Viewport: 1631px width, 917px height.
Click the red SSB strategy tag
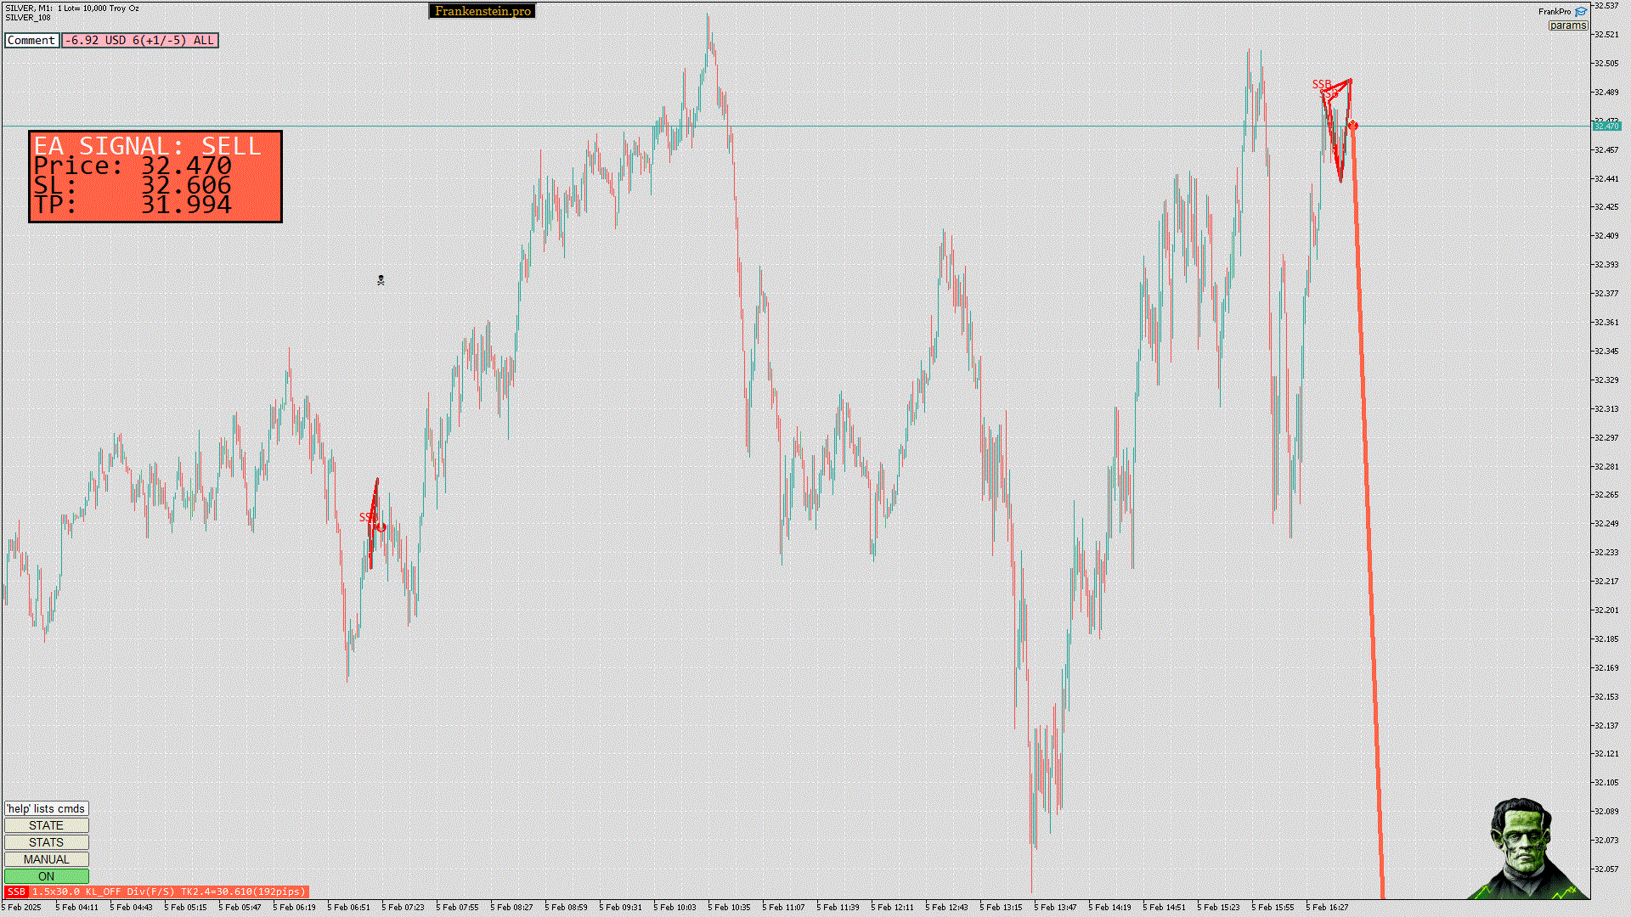(16, 892)
